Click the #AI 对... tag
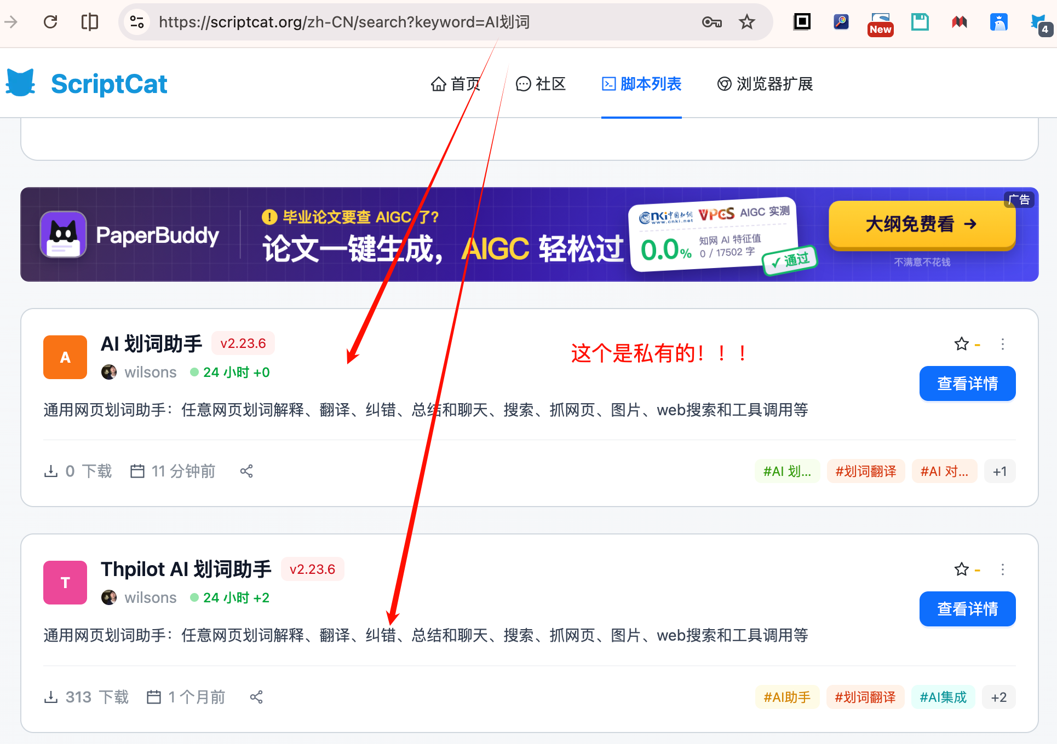This screenshot has width=1057, height=744. point(944,471)
